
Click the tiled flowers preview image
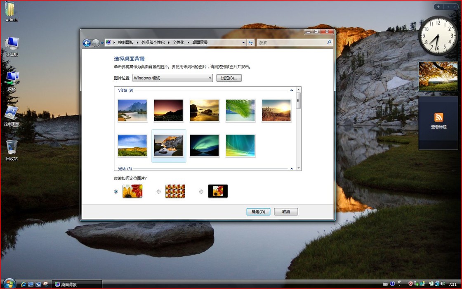coord(175,191)
